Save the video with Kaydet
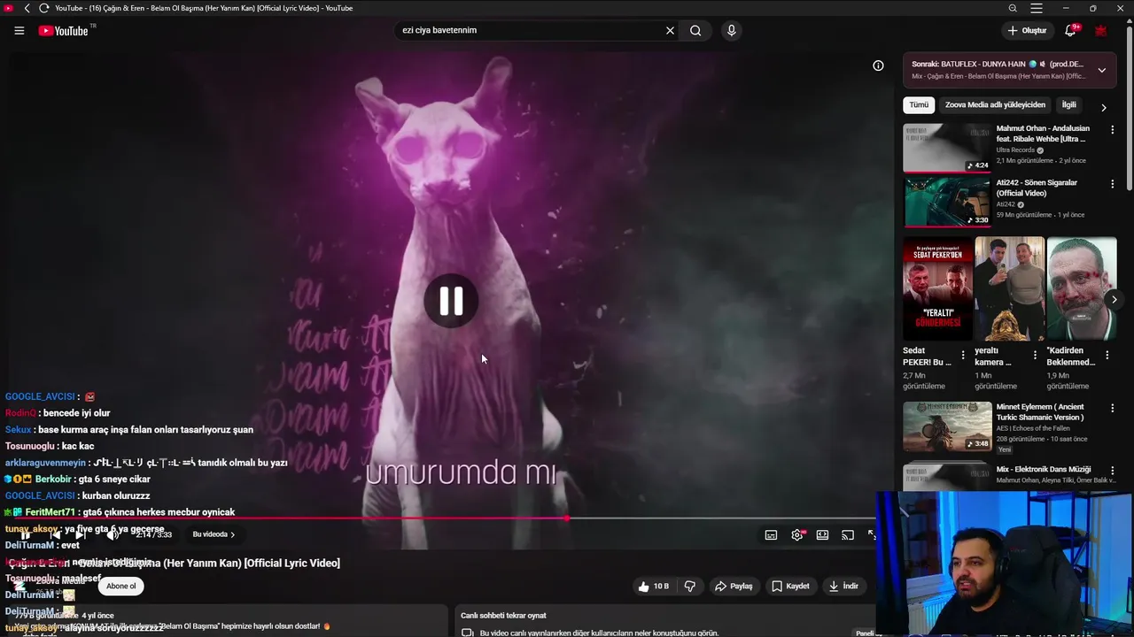The width and height of the screenshot is (1134, 637). [x=790, y=586]
